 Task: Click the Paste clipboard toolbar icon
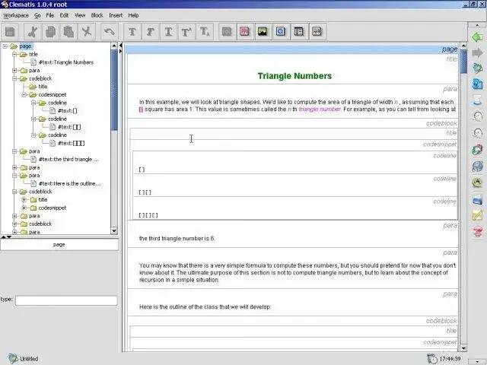[x=68, y=32]
